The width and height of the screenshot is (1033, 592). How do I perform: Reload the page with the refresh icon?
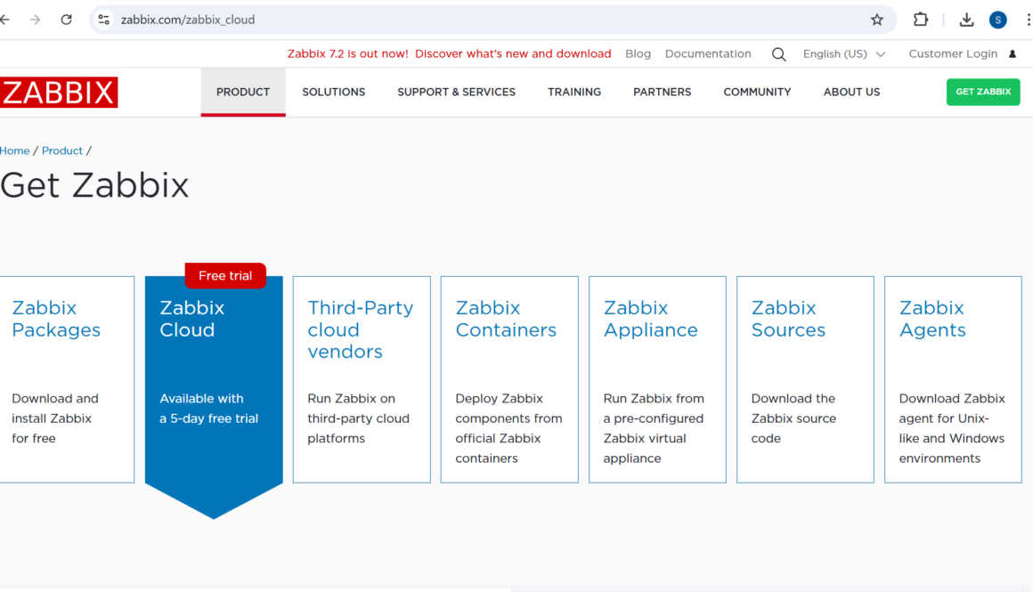tap(65, 19)
